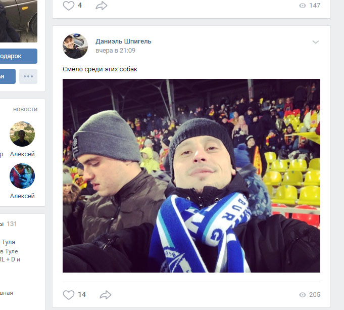
Task: Open the three-dots more actions button
Action: tap(28, 76)
